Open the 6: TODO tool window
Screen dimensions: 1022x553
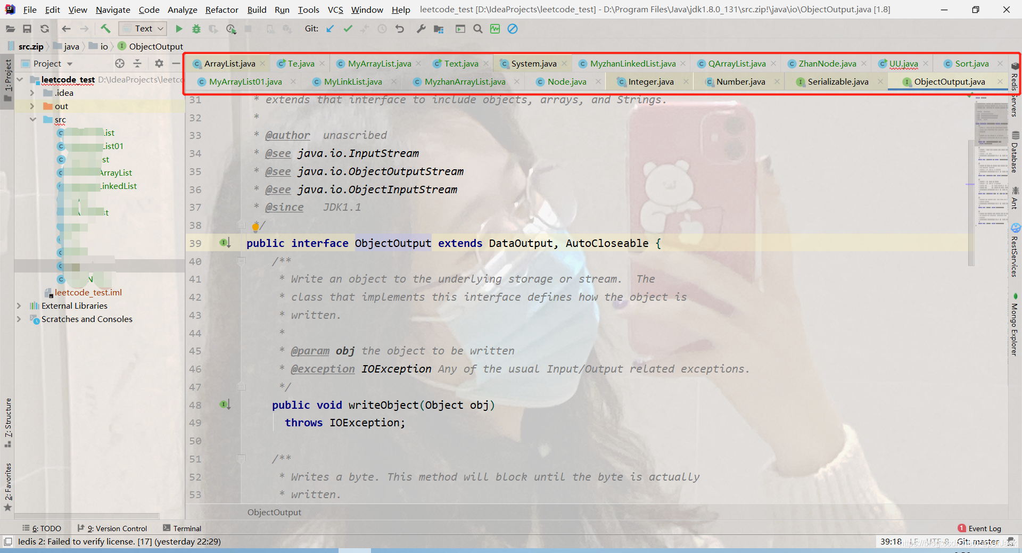click(42, 528)
